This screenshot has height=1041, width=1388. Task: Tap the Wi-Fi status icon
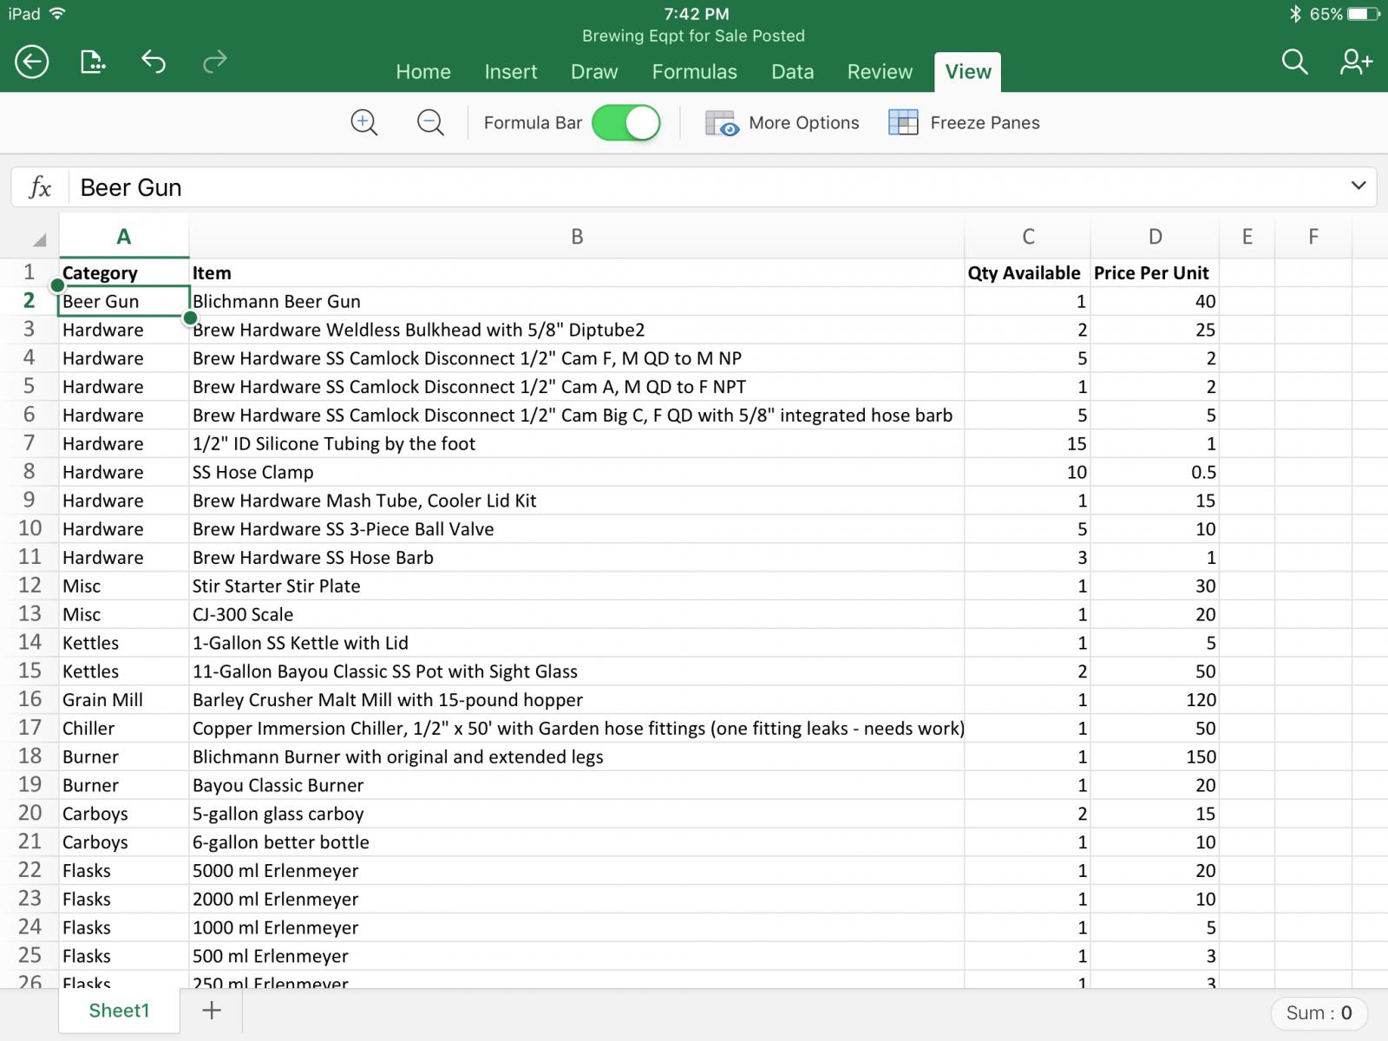point(58,14)
